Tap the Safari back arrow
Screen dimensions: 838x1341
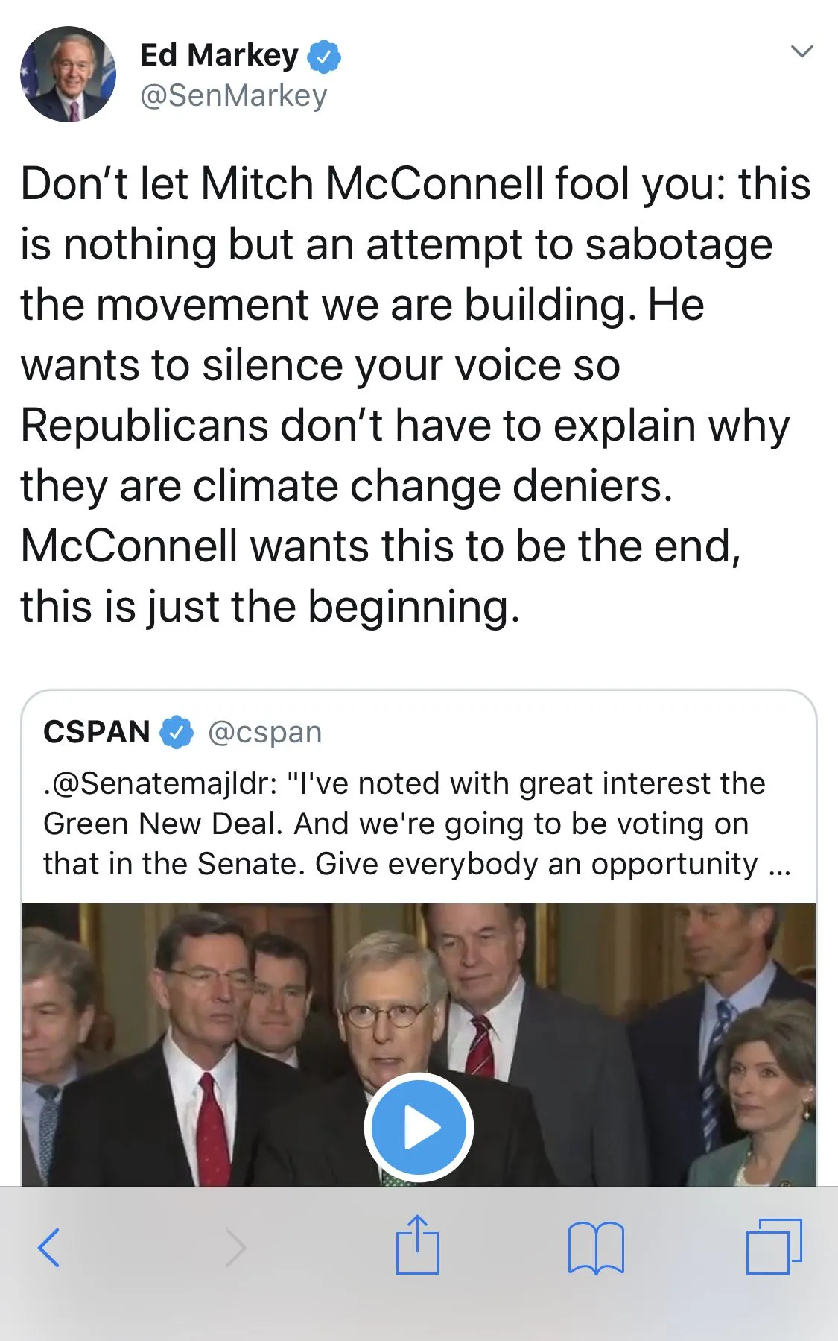(49, 1247)
